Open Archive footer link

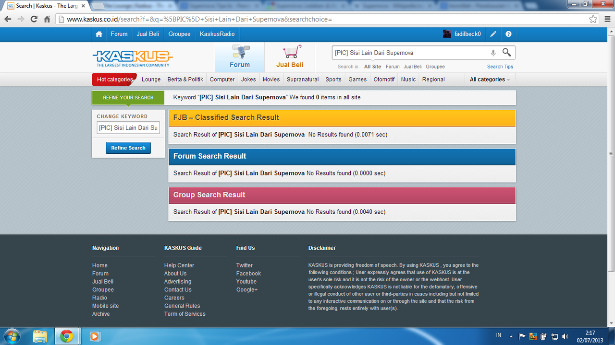[101, 314]
